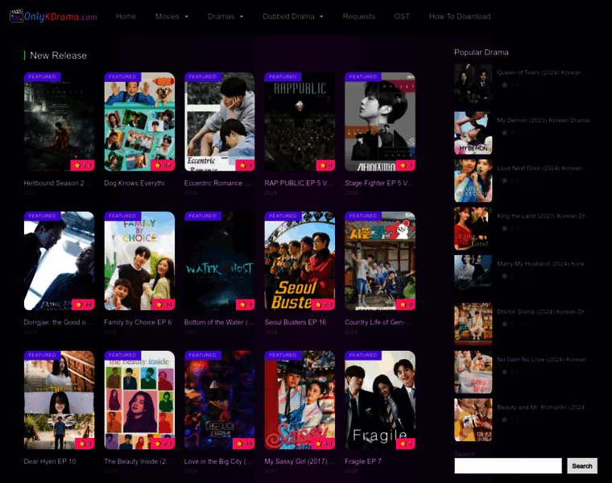Open Family by Choice poster

[139, 261]
